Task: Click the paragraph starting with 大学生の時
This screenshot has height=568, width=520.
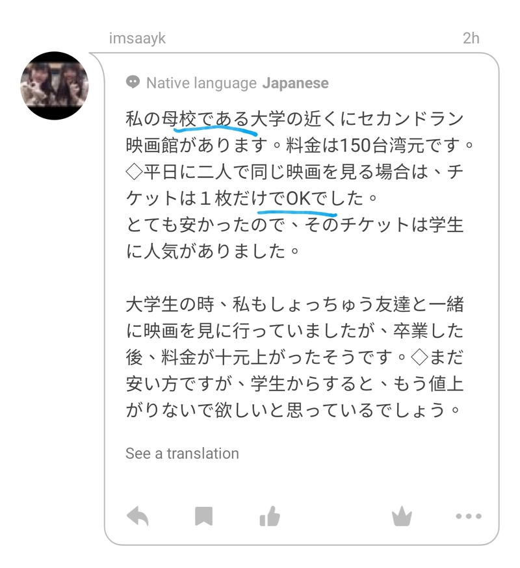Action: (294, 357)
